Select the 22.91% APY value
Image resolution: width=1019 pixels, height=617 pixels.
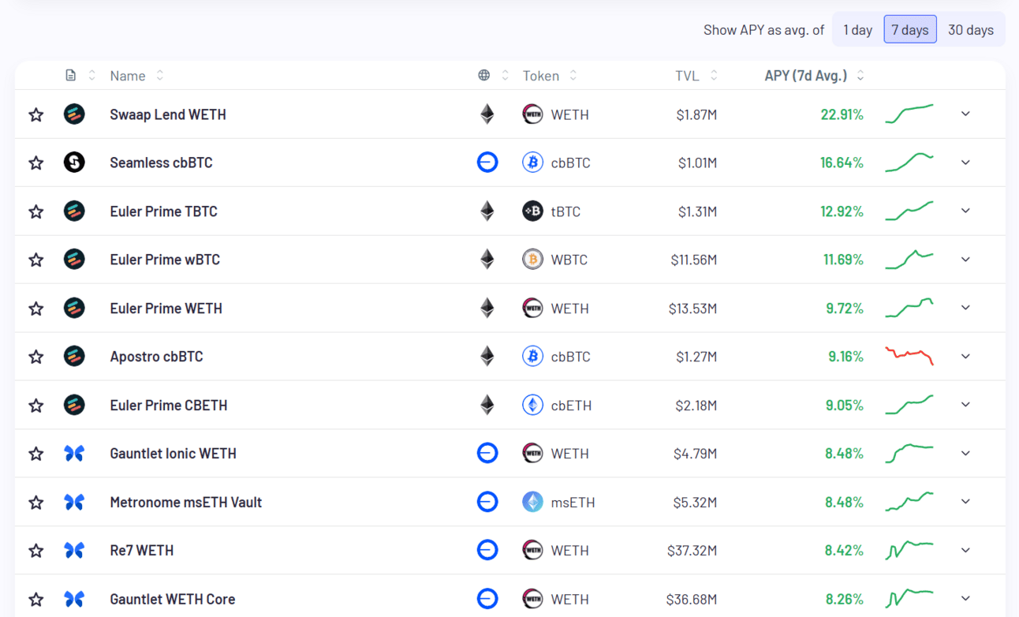(842, 114)
